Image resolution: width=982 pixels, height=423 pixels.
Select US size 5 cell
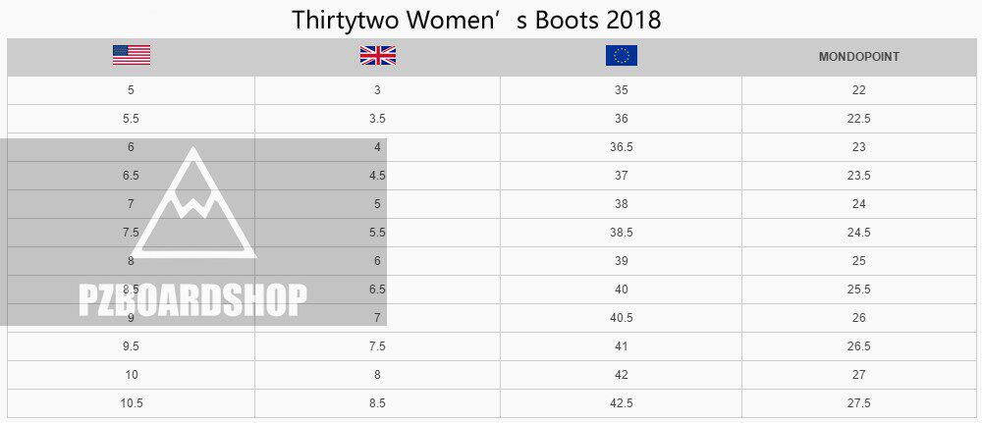click(x=131, y=90)
